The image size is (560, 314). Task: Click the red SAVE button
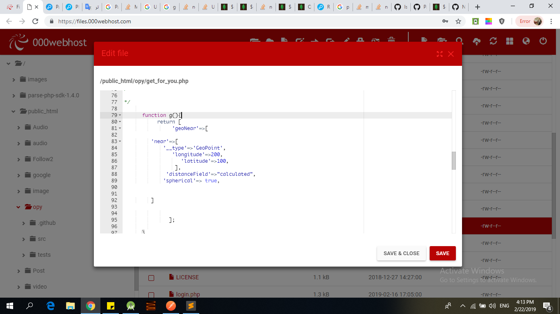tap(443, 253)
